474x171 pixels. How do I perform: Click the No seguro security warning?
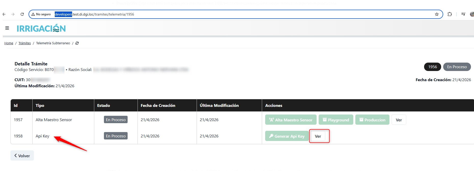pyautogui.click(x=41, y=14)
